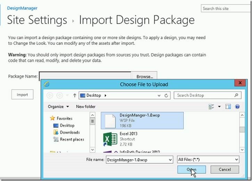Click the Search this site box

tap(226, 9)
